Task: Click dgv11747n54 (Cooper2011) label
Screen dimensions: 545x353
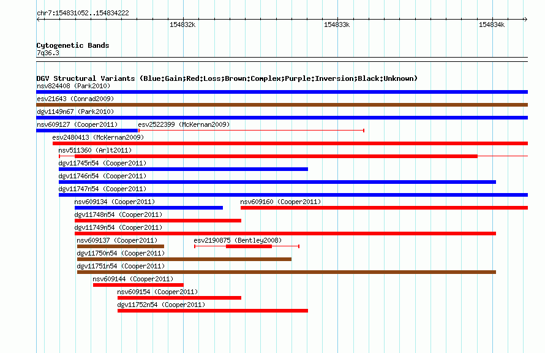Action: coord(102,189)
